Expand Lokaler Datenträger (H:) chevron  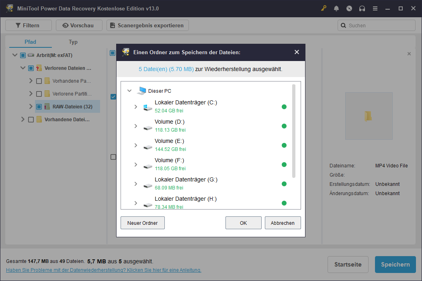(x=136, y=203)
